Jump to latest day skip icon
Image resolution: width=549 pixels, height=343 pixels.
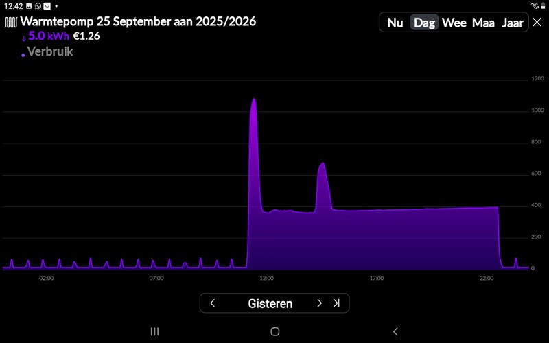(336, 303)
